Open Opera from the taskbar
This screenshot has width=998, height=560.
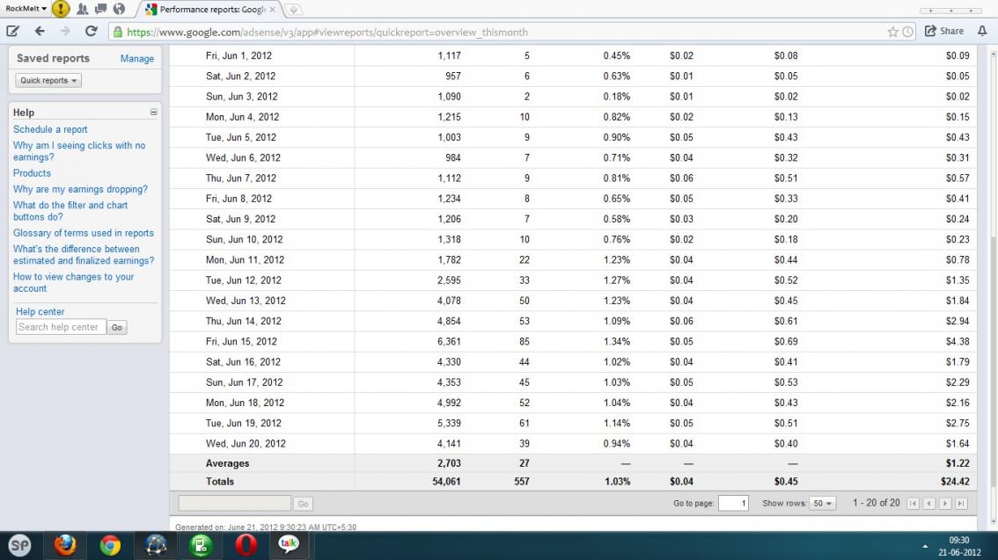pos(246,545)
